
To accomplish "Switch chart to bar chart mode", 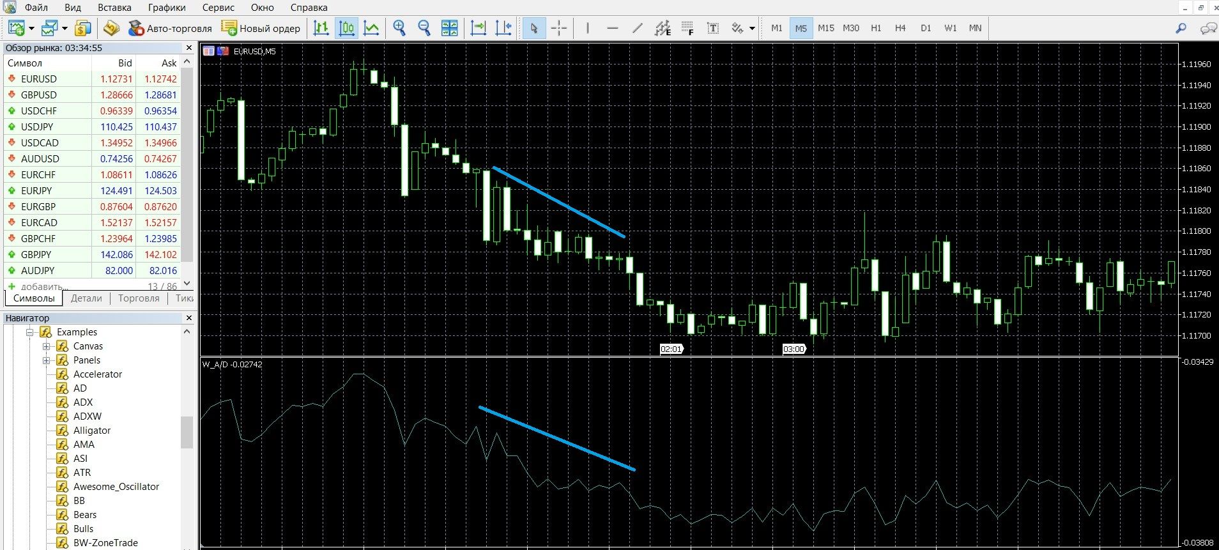I will coord(321,28).
